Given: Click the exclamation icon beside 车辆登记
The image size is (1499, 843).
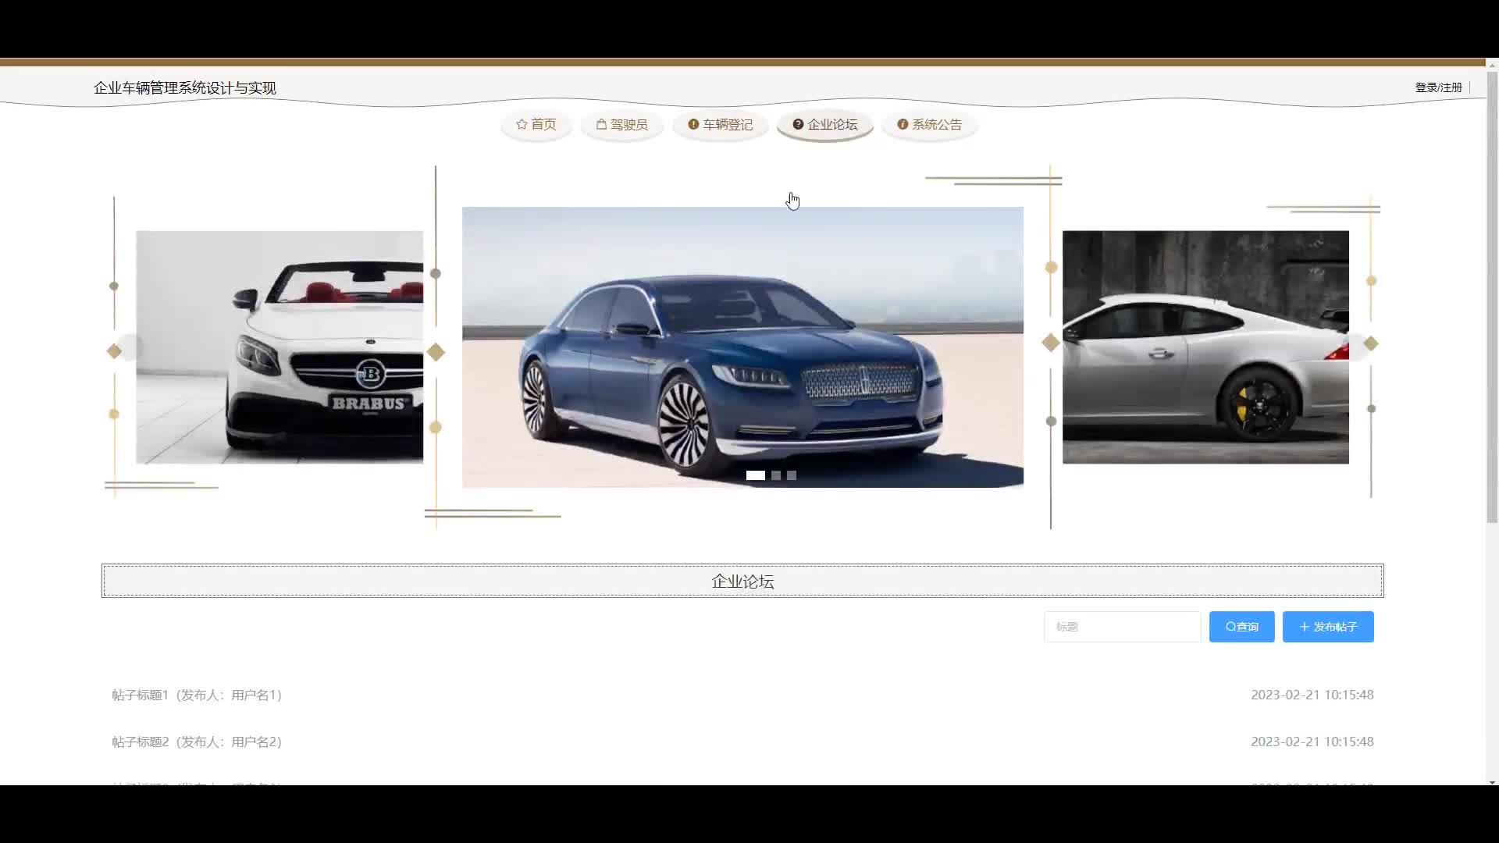Looking at the screenshot, I should [x=693, y=124].
